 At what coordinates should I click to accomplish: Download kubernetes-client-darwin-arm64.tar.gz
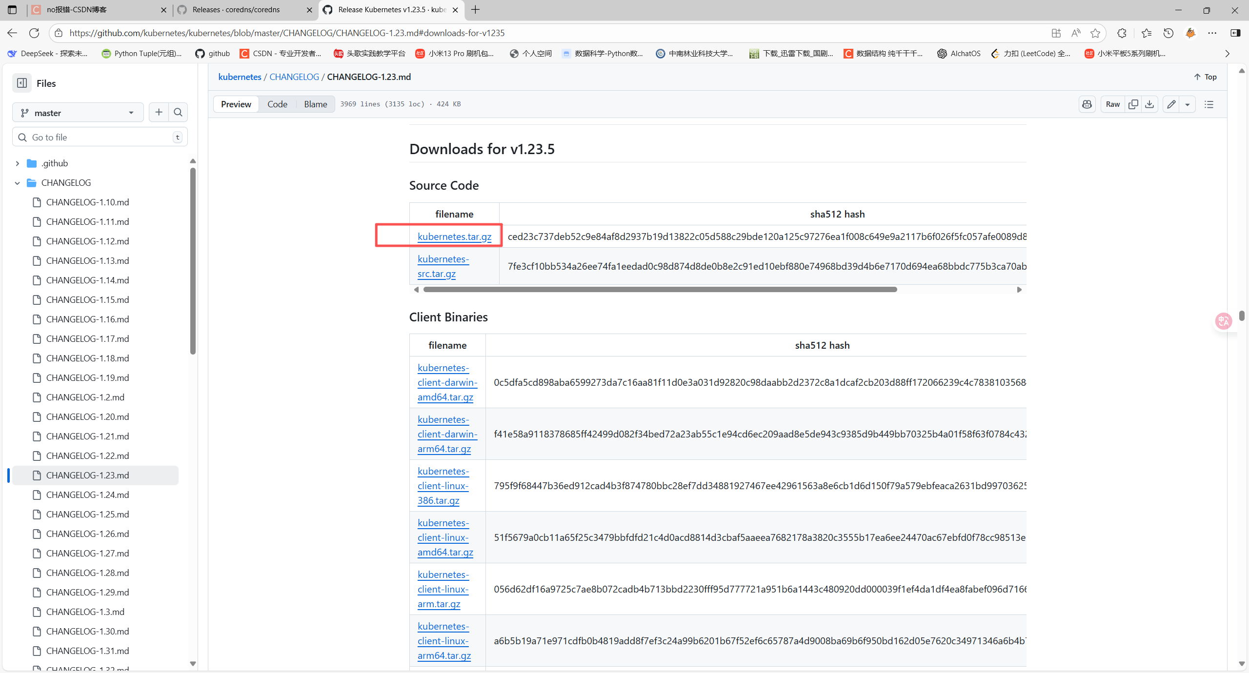(447, 434)
